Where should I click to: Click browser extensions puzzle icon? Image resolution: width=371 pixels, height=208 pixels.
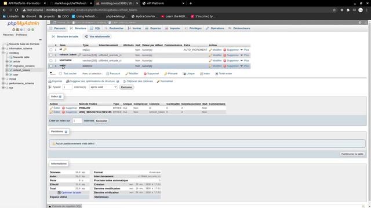click(x=348, y=10)
